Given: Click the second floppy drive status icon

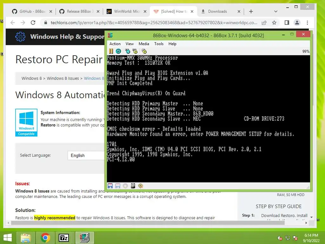Looking at the screenshot, I should click(x=117, y=186).
